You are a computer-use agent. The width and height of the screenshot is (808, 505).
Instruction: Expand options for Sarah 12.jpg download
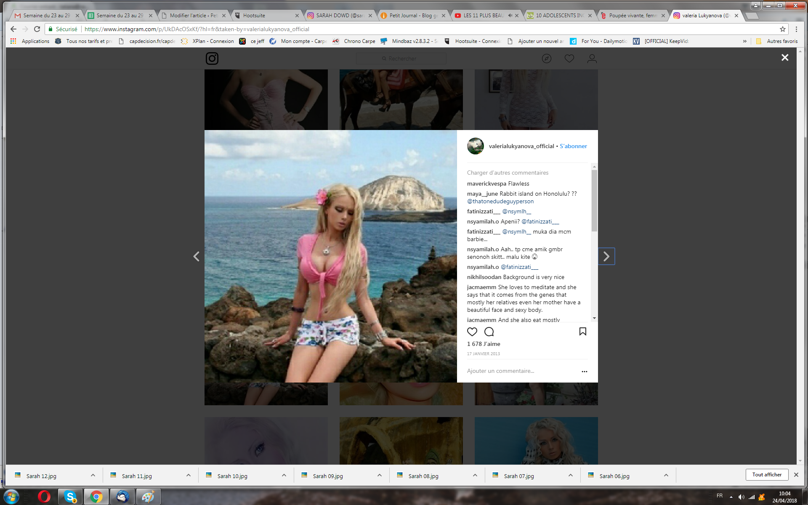click(93, 475)
